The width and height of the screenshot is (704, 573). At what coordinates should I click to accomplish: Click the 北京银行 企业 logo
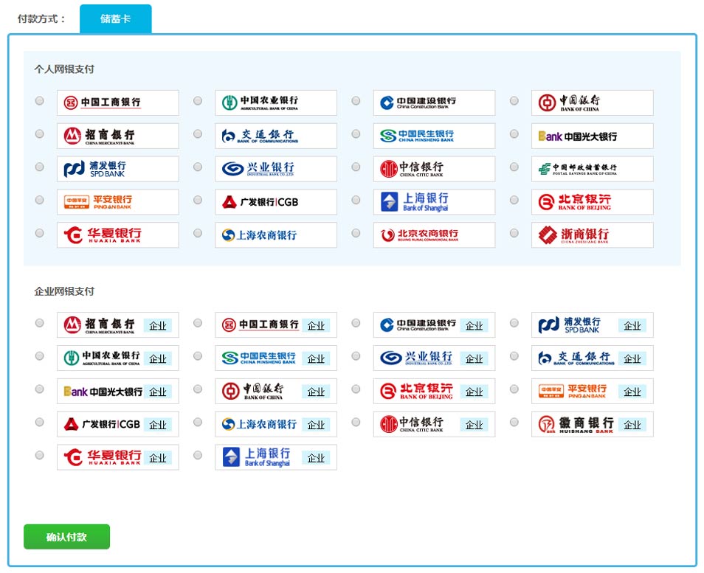(x=434, y=392)
